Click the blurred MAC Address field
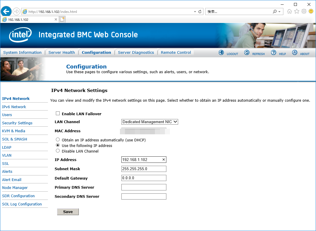This screenshot has width=316, height=231. [x=145, y=131]
